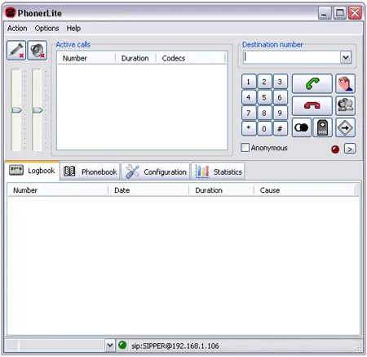Switch to the Phonebook tab
The height and width of the screenshot is (357, 367).
[90, 172]
